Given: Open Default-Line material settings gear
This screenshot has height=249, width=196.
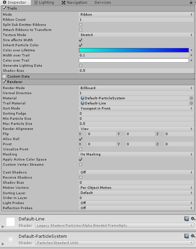Looking at the screenshot, I should (193, 219).
